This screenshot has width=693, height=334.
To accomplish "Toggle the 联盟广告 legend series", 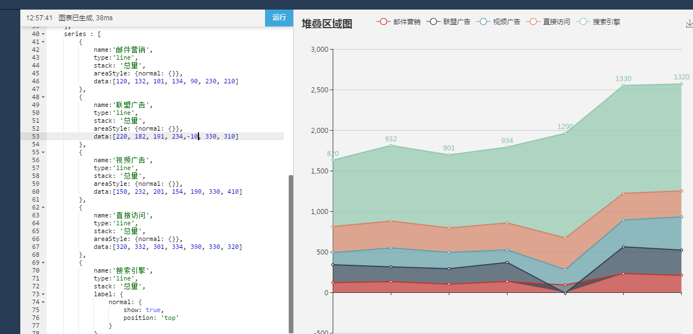I will click(x=448, y=22).
